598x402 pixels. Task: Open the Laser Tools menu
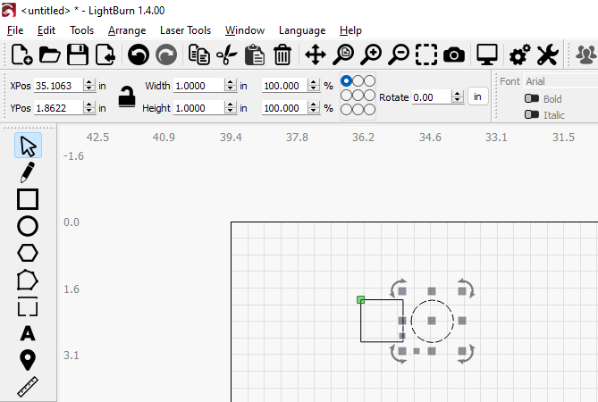(185, 30)
